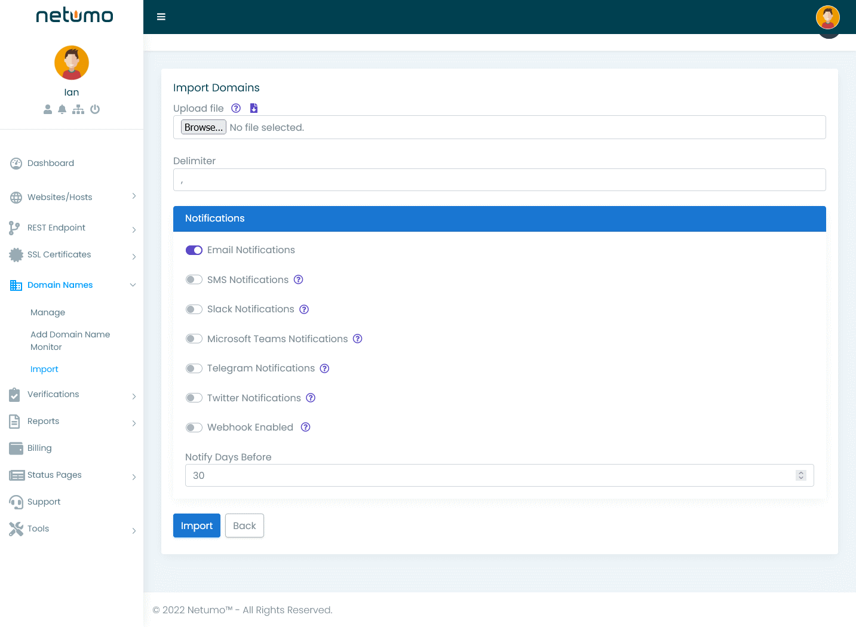856x627 pixels.
Task: Click the Microsoft Teams Notifications help icon
Action: tap(358, 339)
